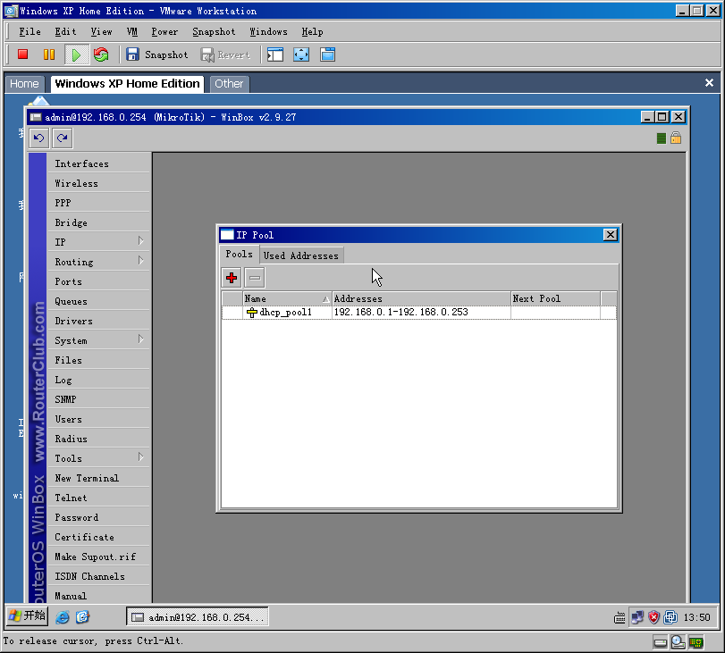Screen dimensions: 725x653
Task: Click the Make Supout.rif menu entry
Action: tap(98, 557)
